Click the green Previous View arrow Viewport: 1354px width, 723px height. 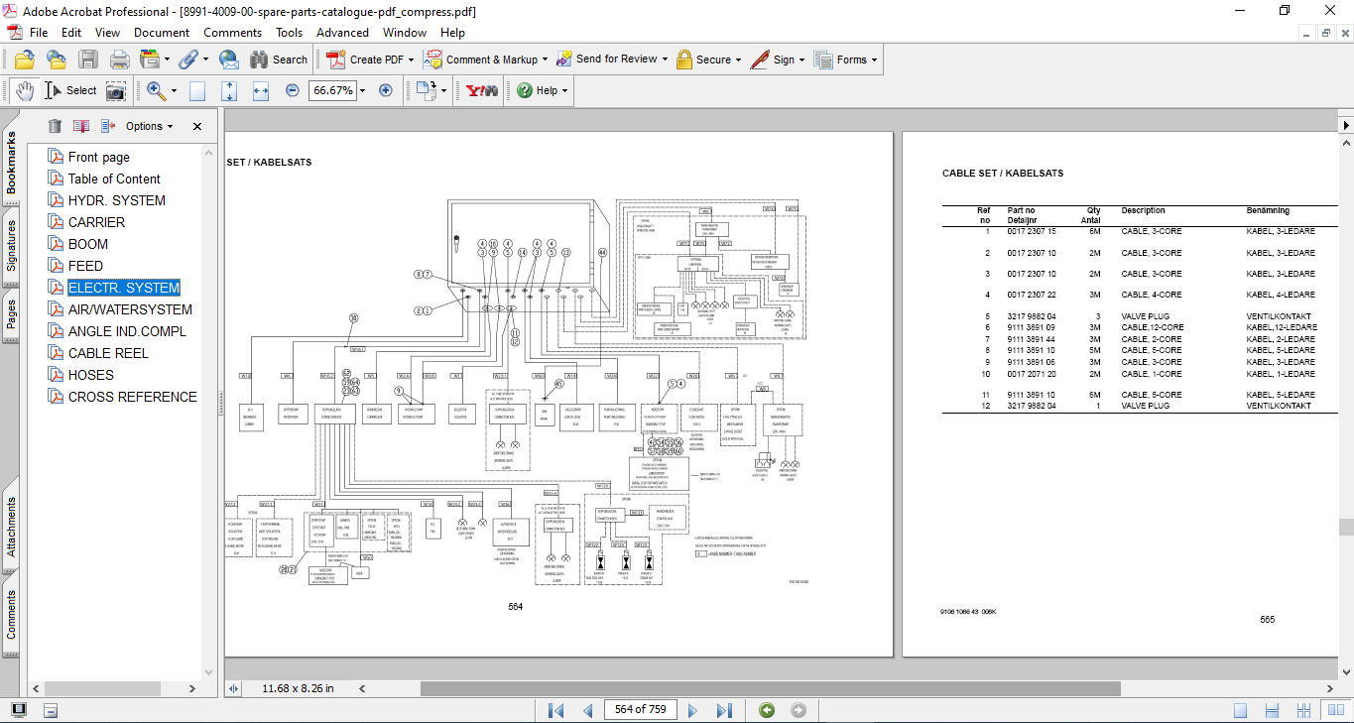pyautogui.click(x=766, y=710)
